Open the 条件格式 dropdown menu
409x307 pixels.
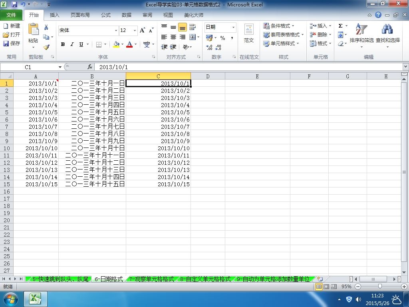278,26
